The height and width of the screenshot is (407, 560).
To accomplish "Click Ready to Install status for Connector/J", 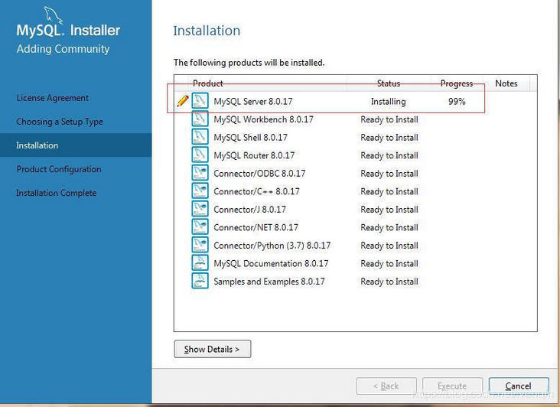I will click(x=389, y=210).
